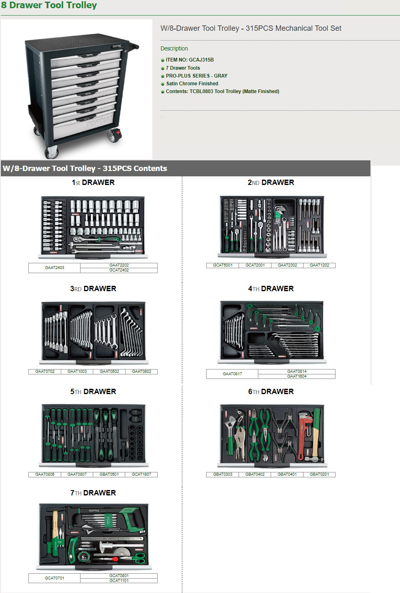Click the 6TH DRAWER heading

[271, 392]
